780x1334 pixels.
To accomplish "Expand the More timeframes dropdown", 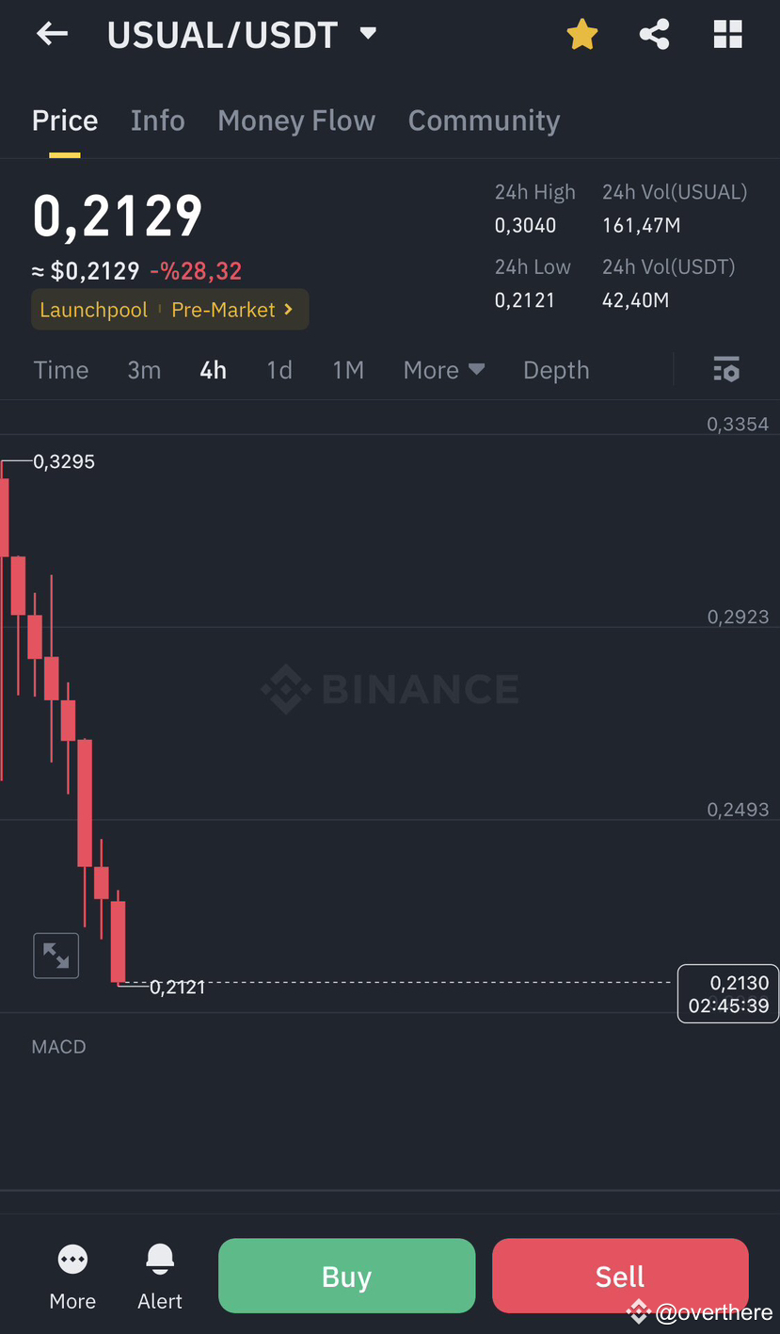I will click(x=443, y=369).
